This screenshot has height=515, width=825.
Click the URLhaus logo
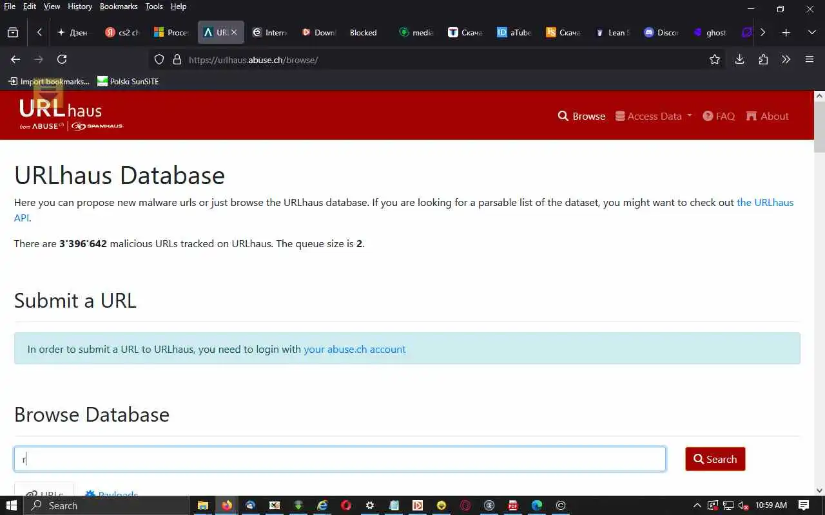(x=70, y=115)
